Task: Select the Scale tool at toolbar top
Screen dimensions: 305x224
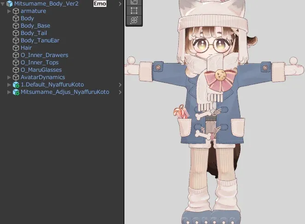Action: click(x=134, y=2)
